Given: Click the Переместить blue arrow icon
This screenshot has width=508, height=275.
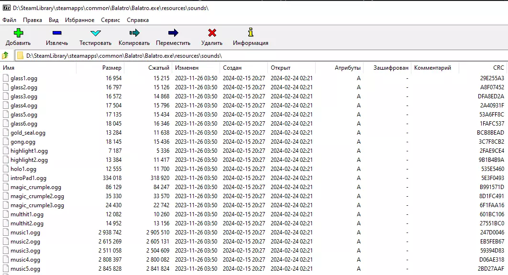Looking at the screenshot, I should (173, 32).
